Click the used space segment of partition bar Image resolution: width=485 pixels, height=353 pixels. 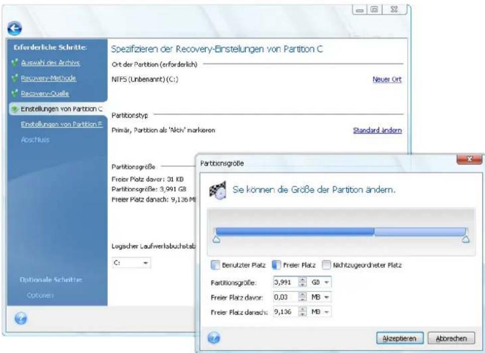coord(295,232)
